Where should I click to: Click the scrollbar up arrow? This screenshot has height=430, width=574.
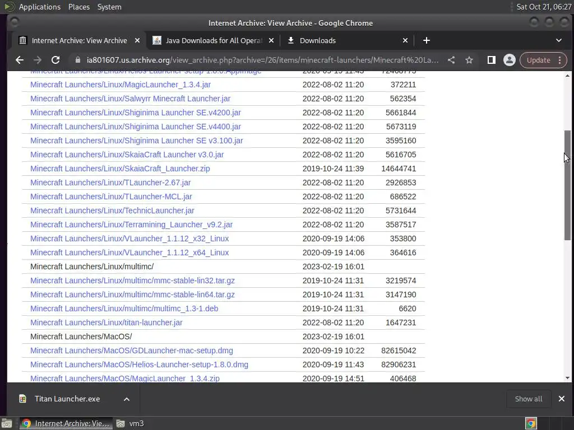(x=567, y=76)
